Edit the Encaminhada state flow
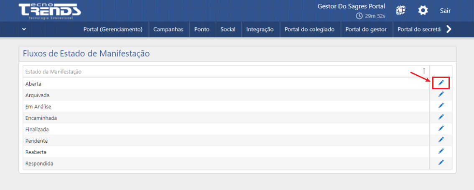Viewport: 474px width, 190px height. 441,117
